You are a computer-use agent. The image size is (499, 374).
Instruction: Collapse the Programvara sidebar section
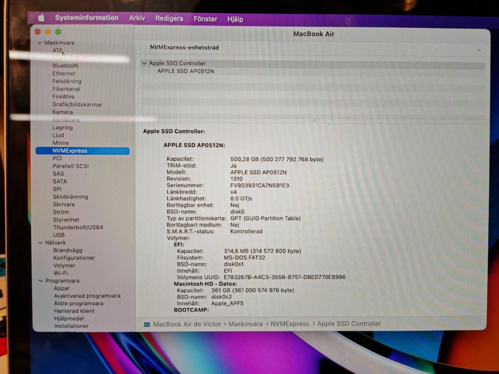tap(40, 281)
